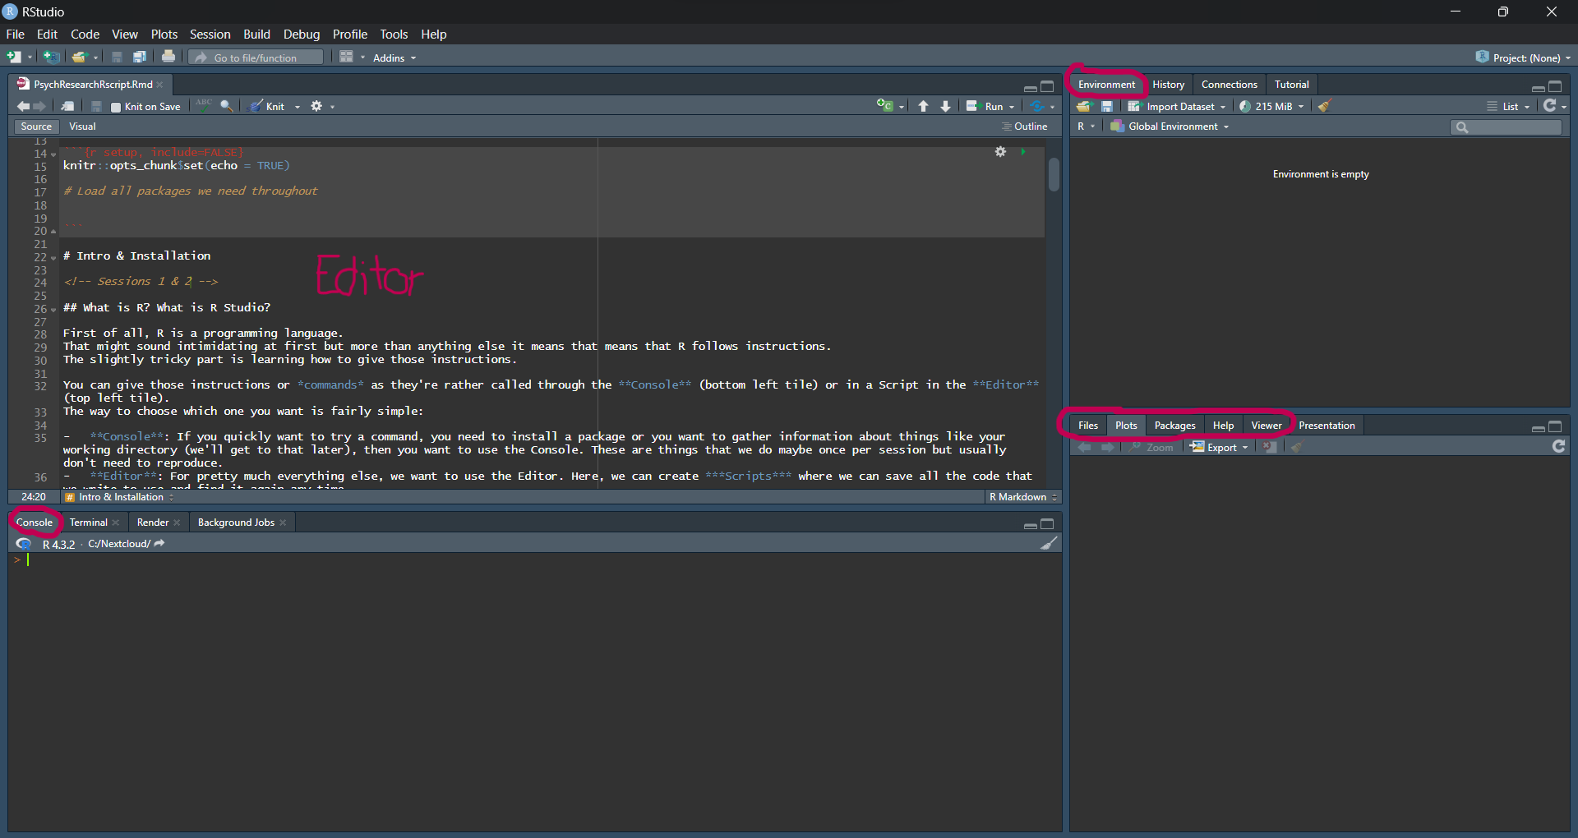Run current chunk green play icon
1578x838 pixels.
pyautogui.click(x=1023, y=152)
